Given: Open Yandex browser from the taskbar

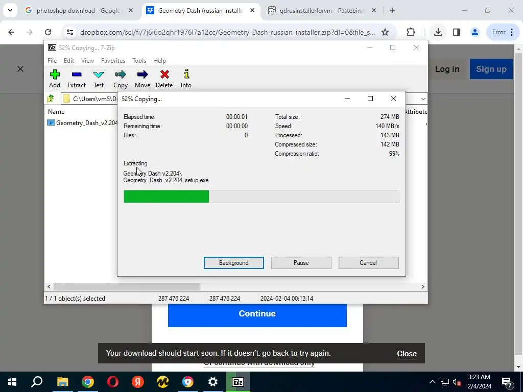Looking at the screenshot, I should [137, 382].
